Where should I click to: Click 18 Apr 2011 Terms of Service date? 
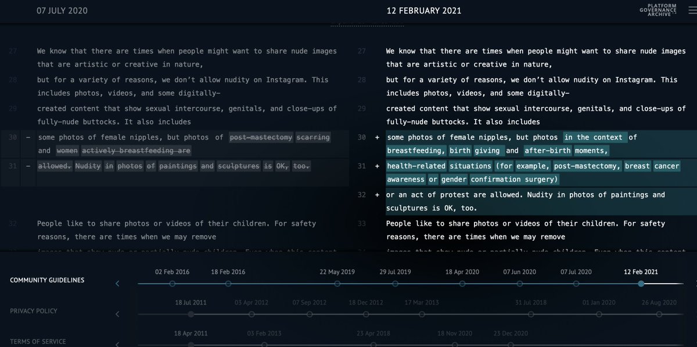click(191, 334)
